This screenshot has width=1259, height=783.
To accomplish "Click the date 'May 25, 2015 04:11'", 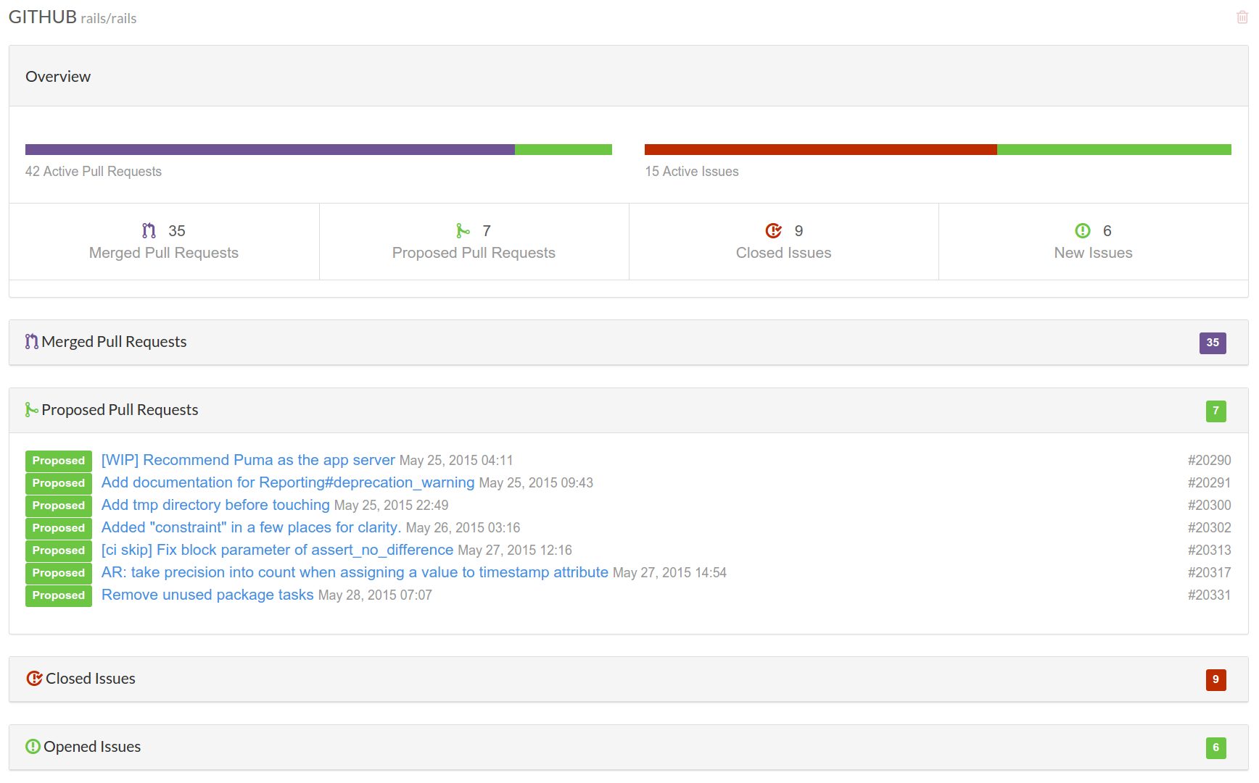I will point(456,461).
